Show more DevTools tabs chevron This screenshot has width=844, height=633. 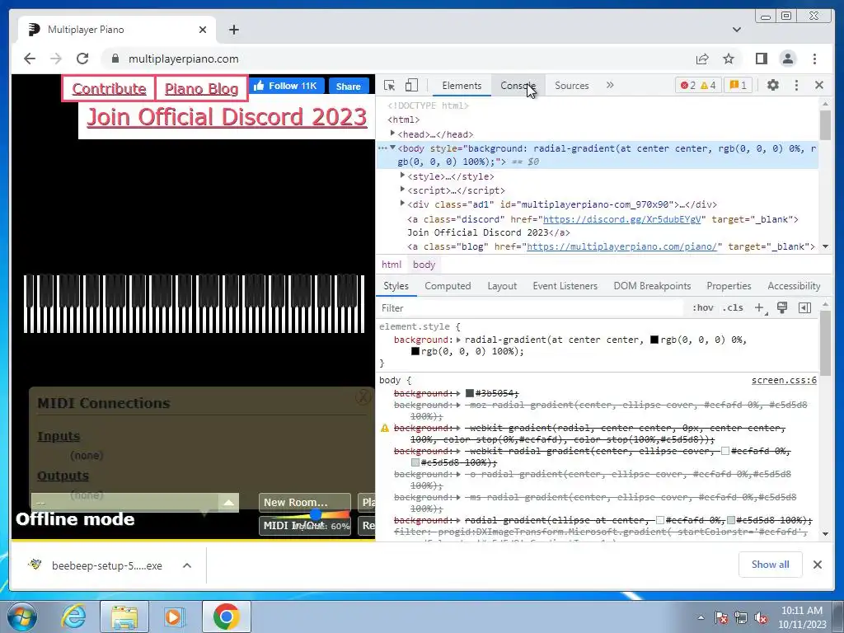click(x=610, y=85)
